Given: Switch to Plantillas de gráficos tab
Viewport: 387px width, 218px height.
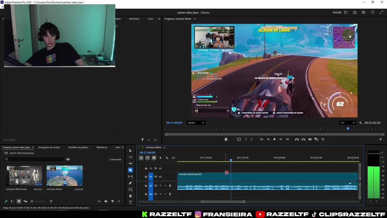Looking at the screenshot, I should pyautogui.click(x=78, y=147).
